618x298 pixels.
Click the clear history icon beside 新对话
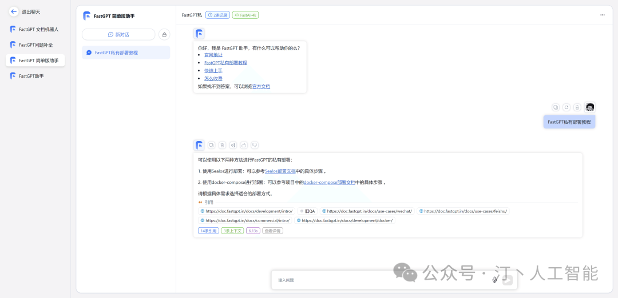click(164, 34)
